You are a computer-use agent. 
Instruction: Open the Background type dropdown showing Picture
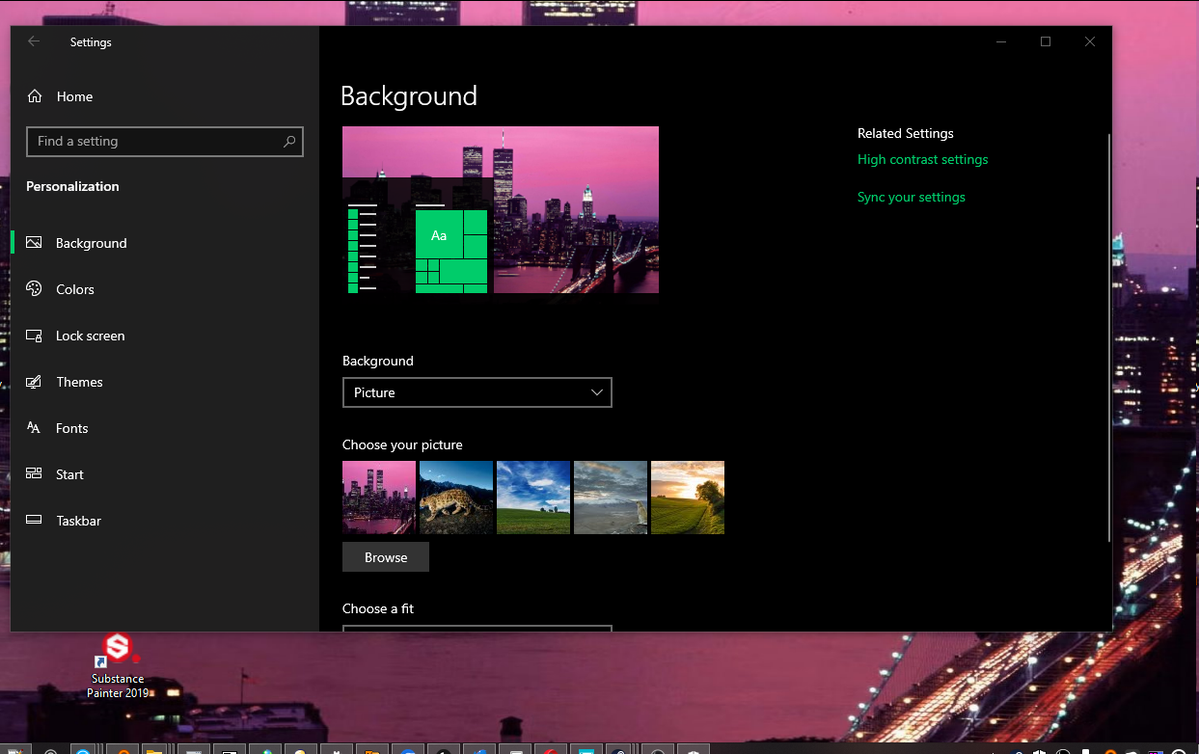click(x=477, y=392)
